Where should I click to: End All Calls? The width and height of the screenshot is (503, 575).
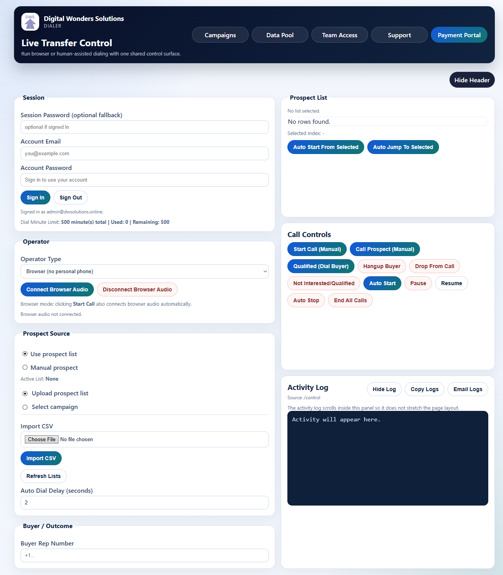350,300
